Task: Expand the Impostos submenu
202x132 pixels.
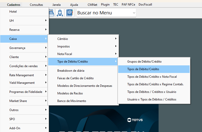Action: [83, 46]
